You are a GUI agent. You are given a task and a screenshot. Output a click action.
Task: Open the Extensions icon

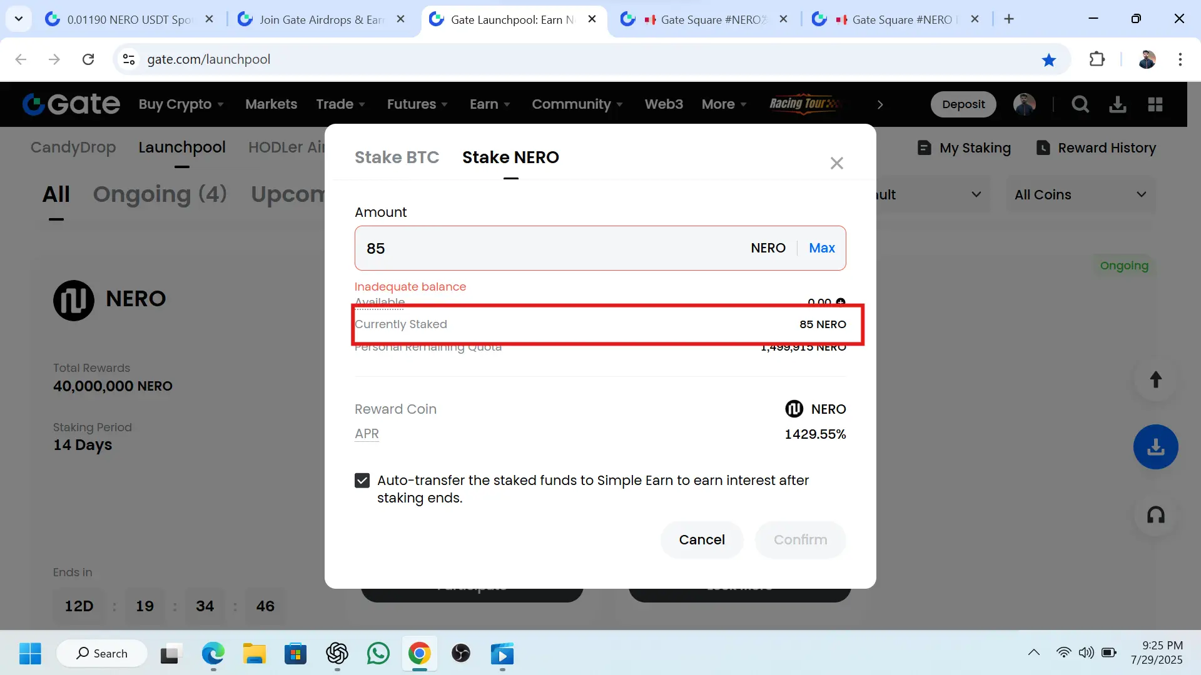tap(1097, 59)
